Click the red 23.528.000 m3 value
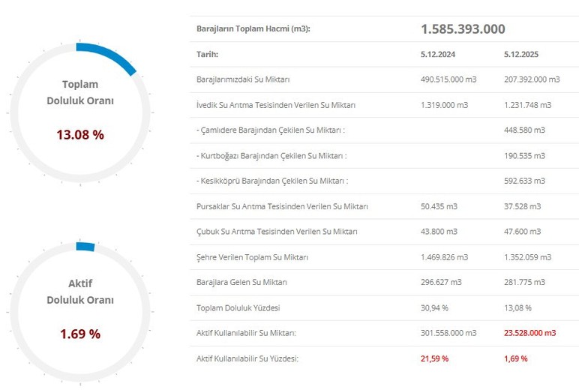Screen dimensions: 579x390 [529, 333]
